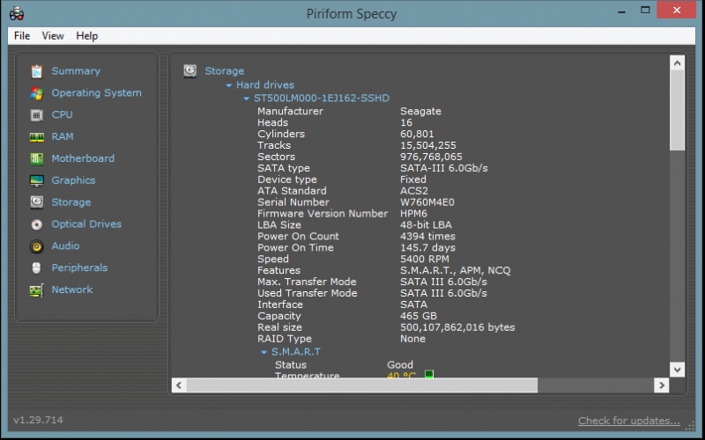Click the RAM module icon
The height and width of the screenshot is (440, 705).
tap(36, 137)
